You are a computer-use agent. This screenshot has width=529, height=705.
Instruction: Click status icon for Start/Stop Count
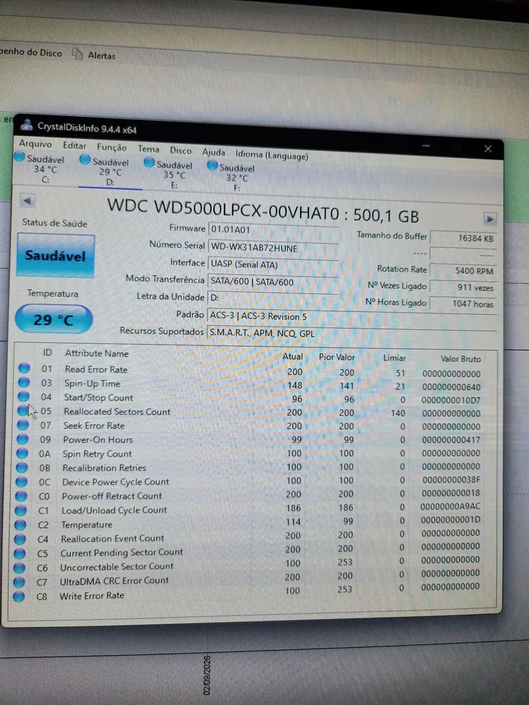23,396
